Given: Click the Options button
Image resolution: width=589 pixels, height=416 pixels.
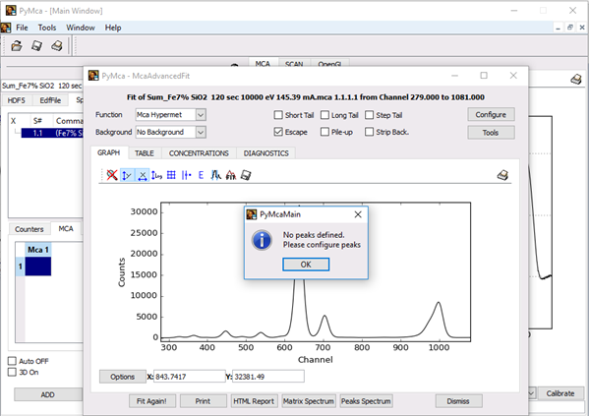Looking at the screenshot, I should point(123,377).
